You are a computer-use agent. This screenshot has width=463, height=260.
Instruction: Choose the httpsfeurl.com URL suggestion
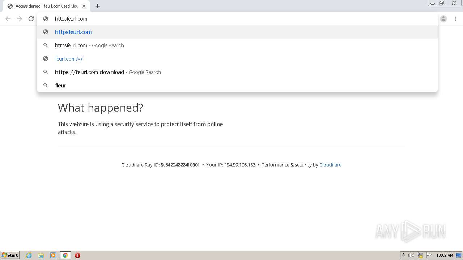[x=237, y=32]
